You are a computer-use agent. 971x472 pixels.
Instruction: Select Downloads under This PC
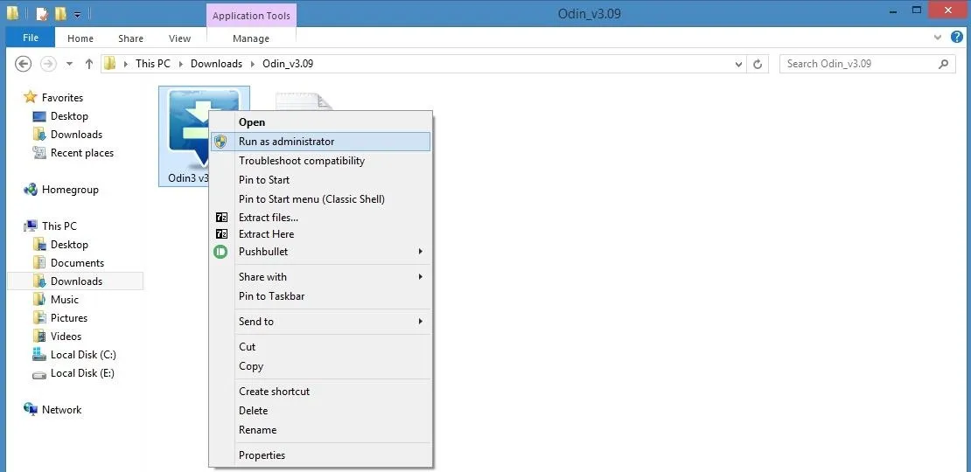[x=75, y=281]
